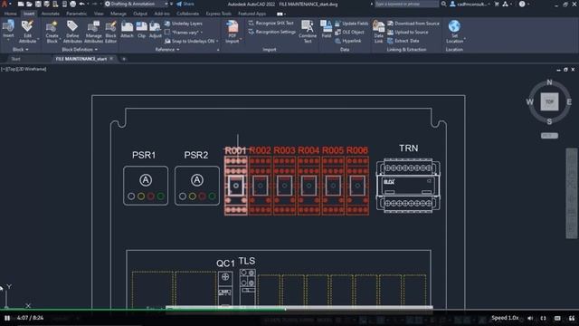Open the Manage ribbon tab
Screen dimensions: 579x326
pyautogui.click(x=119, y=14)
